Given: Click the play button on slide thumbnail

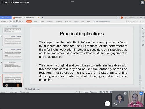Looking at the screenshot, I should 7,85.
